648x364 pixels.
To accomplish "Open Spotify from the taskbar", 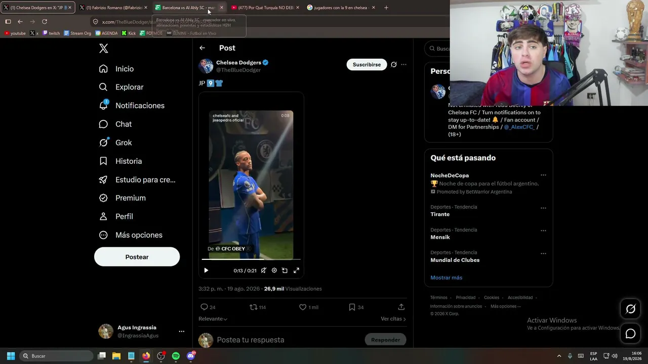I will click(x=176, y=356).
